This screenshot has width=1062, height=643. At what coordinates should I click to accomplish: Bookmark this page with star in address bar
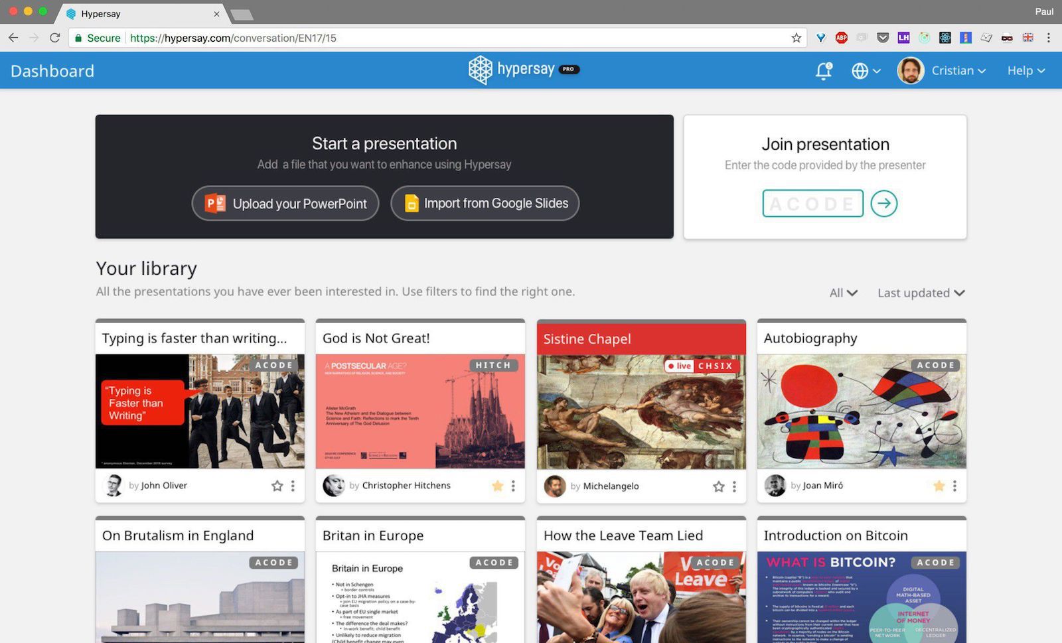(x=796, y=38)
